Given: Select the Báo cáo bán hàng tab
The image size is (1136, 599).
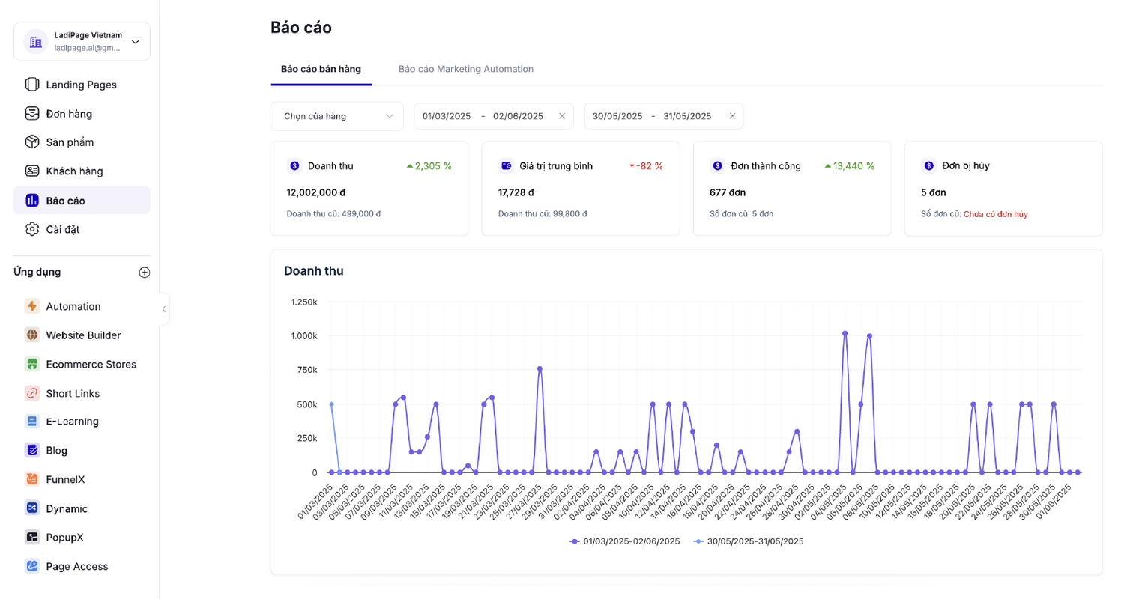Looking at the screenshot, I should pos(321,69).
